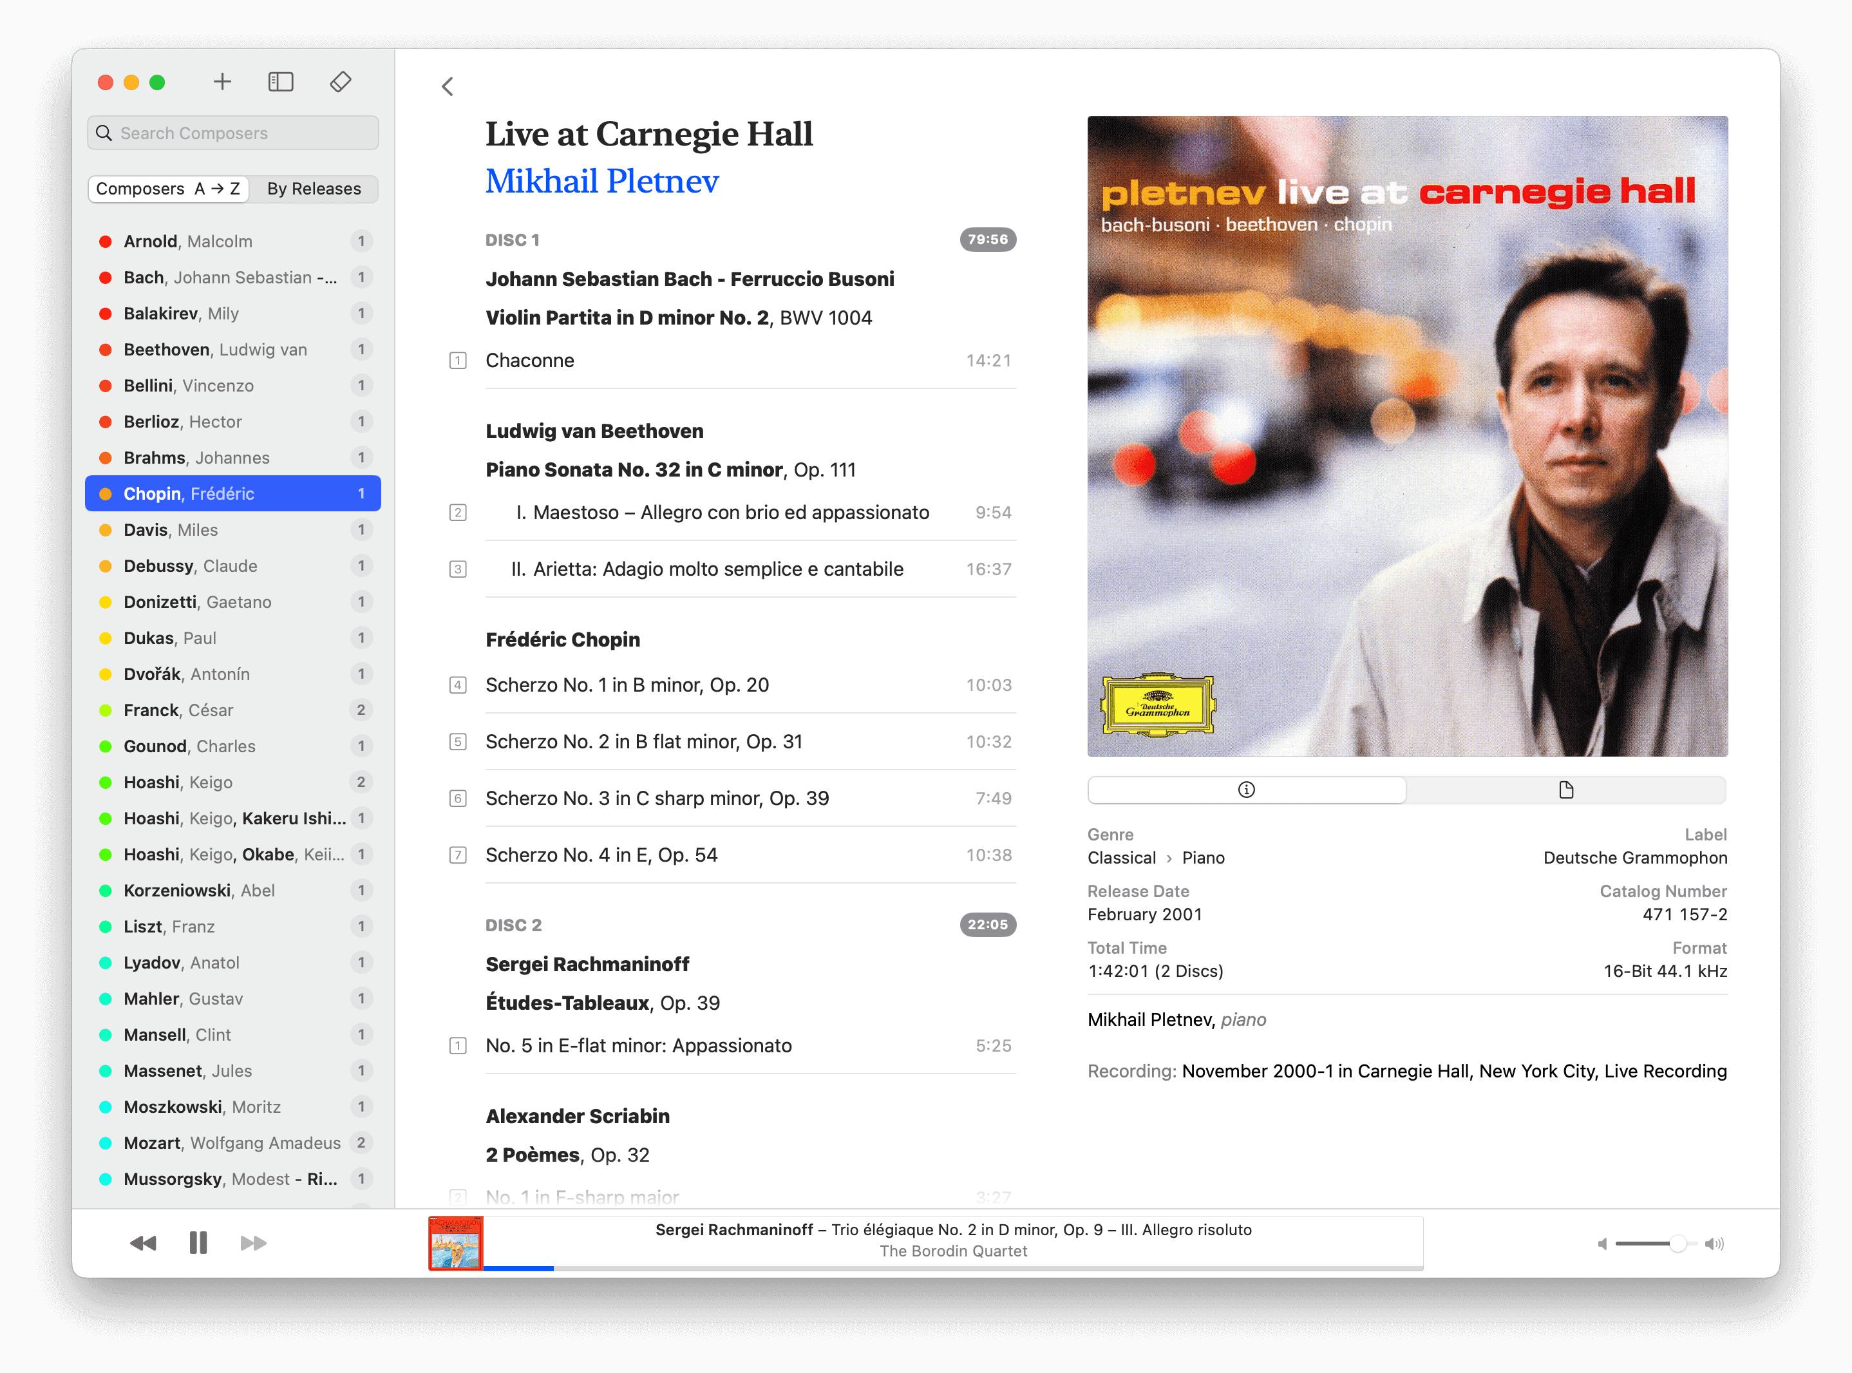Click the plus add button in sidebar toolbar
Viewport: 1852px width, 1373px height.
coord(222,81)
